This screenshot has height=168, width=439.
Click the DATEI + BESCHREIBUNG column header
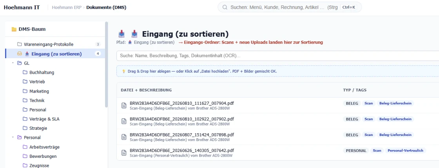click(x=146, y=90)
